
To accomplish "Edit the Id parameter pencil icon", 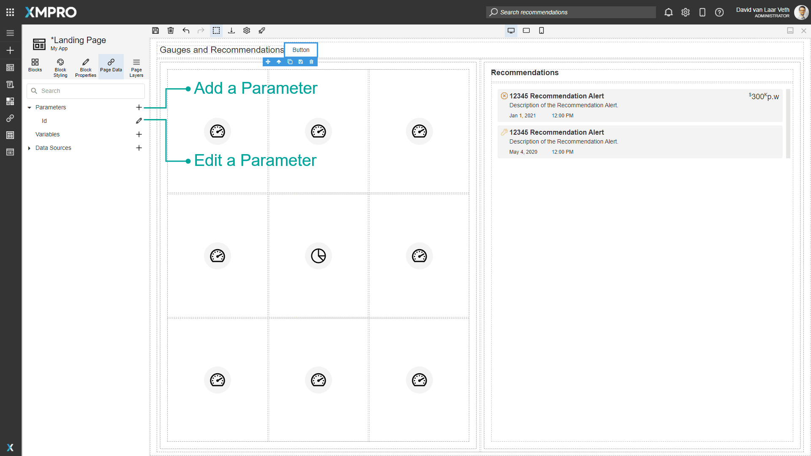I will point(139,121).
